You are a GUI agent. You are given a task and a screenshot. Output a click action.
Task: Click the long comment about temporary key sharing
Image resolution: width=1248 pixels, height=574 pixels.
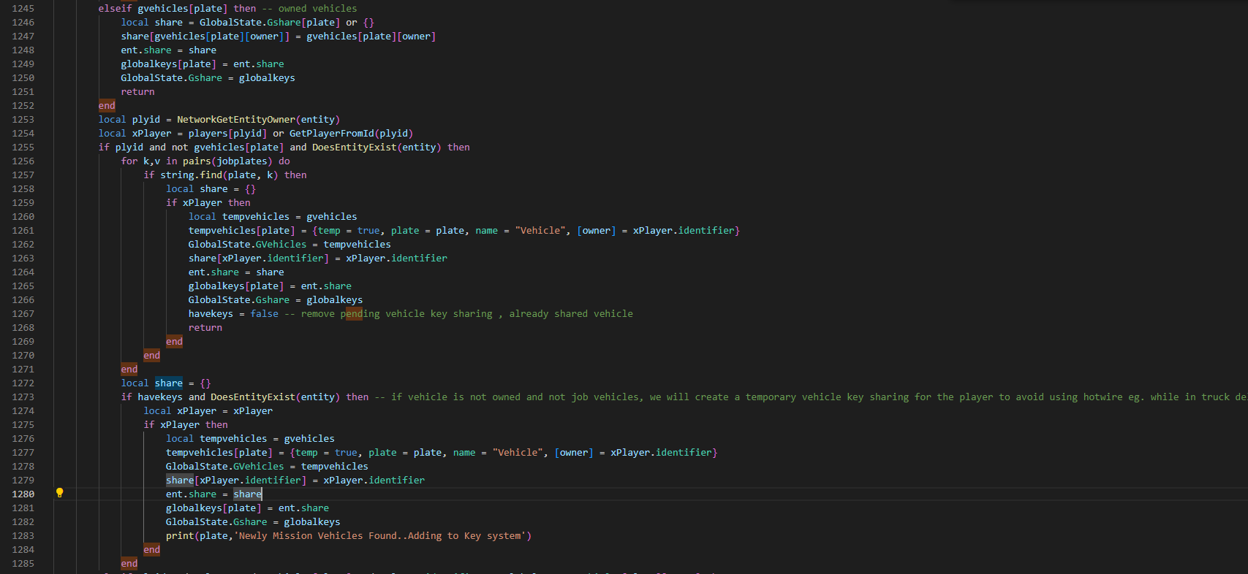click(811, 397)
